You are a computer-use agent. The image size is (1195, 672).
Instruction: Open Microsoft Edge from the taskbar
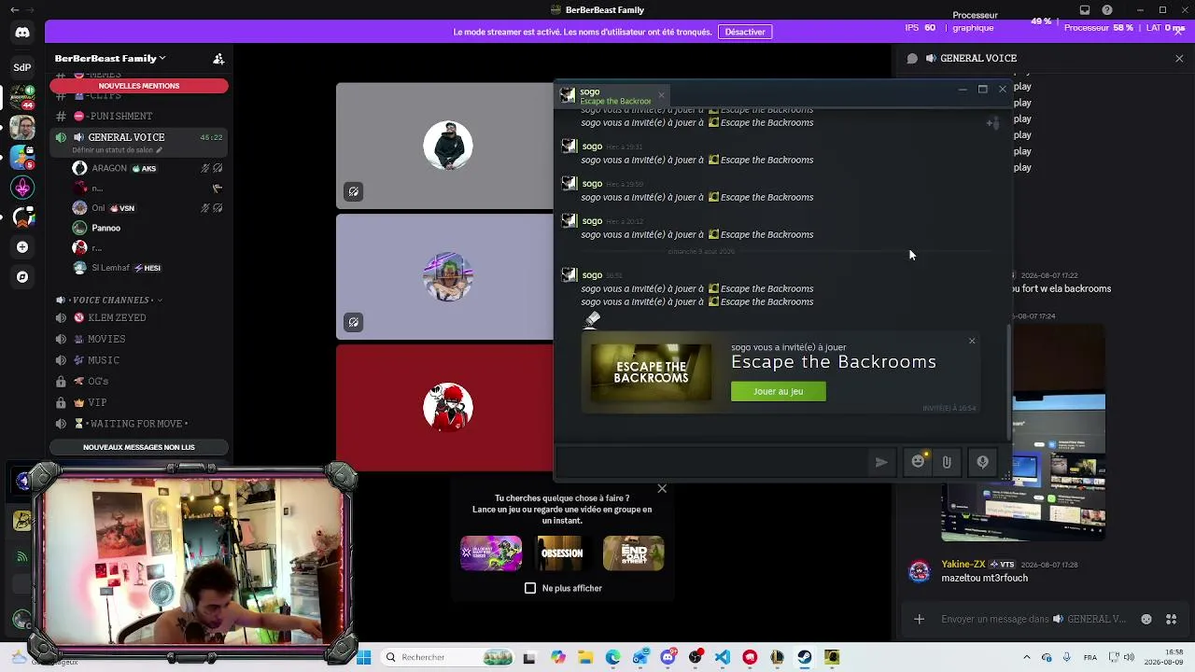[612, 657]
